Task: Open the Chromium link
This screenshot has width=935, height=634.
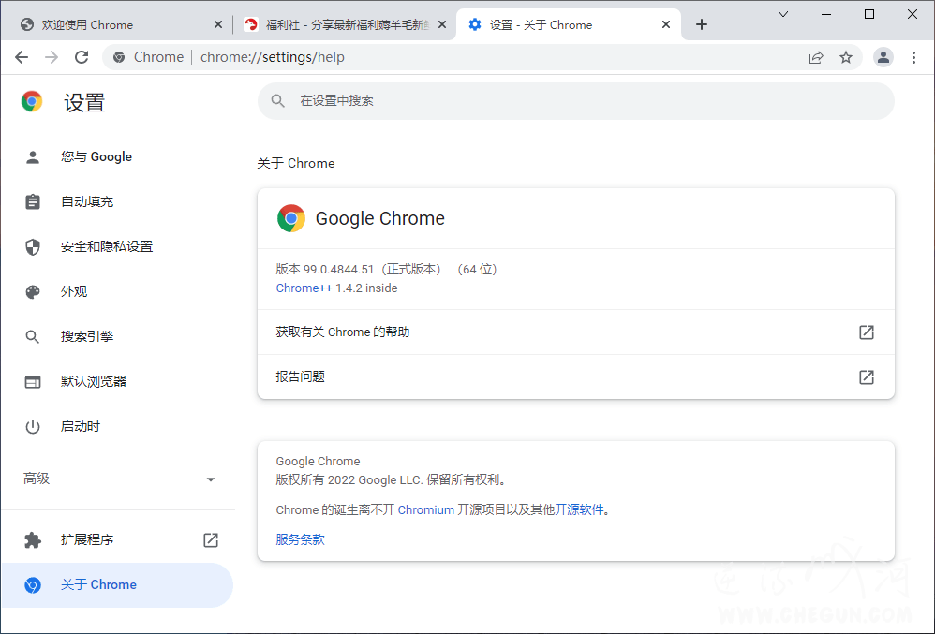Action: (425, 509)
